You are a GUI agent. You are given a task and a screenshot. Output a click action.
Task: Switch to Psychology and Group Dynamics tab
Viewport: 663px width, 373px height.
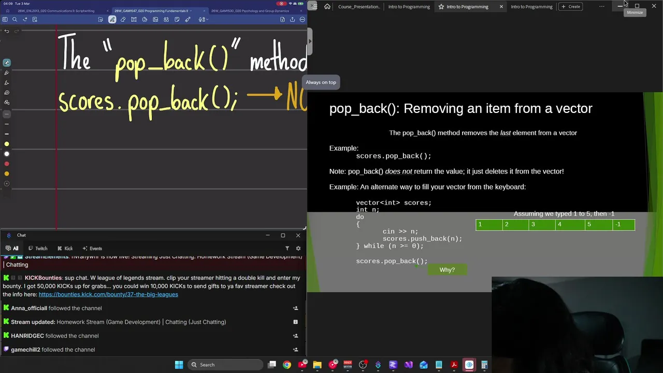click(250, 10)
